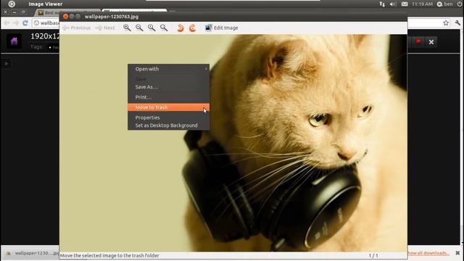The height and width of the screenshot is (261, 464).
Task: Click the power session icon in top panel
Action: pos(459,4)
